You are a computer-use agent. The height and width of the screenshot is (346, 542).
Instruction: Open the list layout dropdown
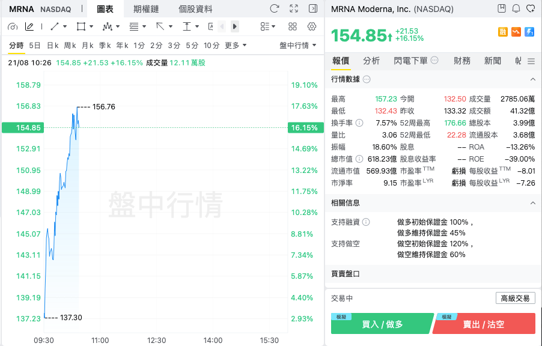coord(268,26)
